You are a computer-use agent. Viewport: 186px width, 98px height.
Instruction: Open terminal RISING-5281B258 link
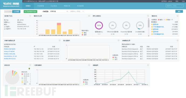[10, 49]
